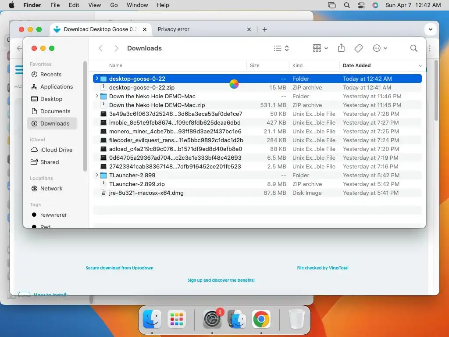Open the Window menu
Image resolution: width=449 pixels, height=337 pixels.
coord(137,5)
